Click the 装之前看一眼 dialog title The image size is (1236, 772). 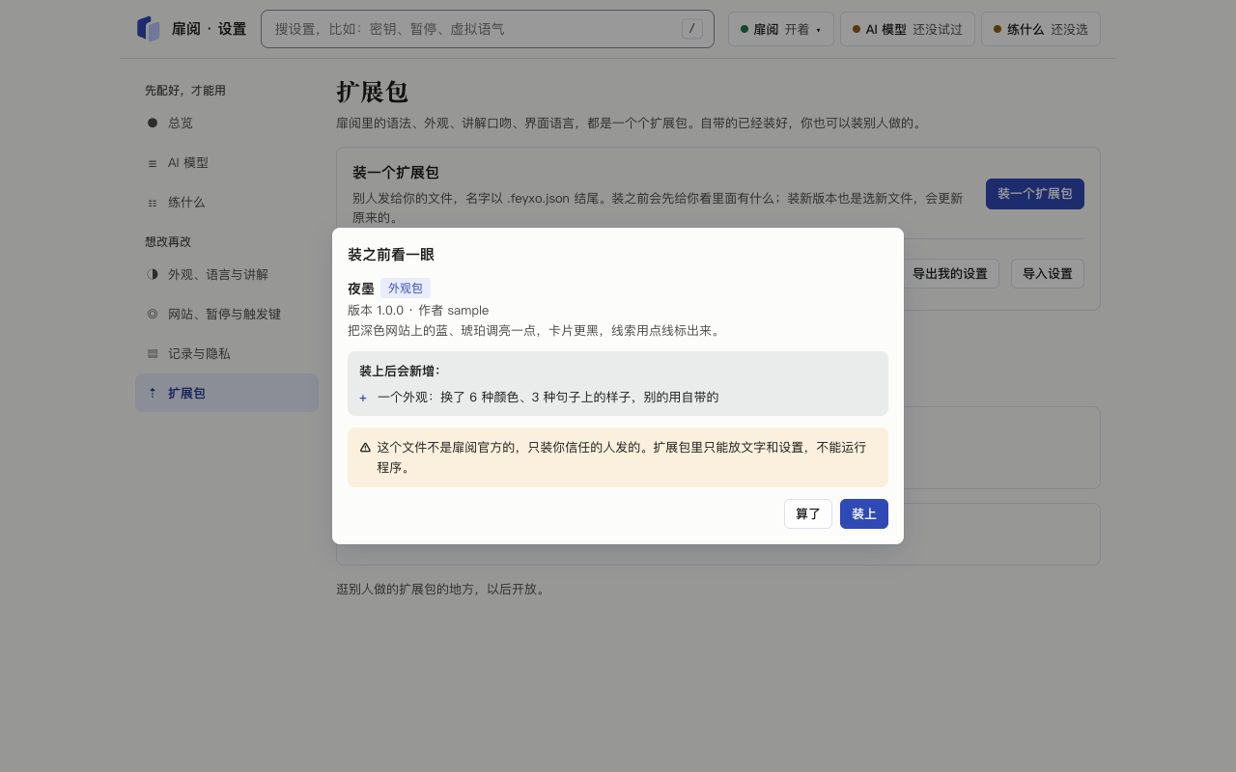[391, 255]
